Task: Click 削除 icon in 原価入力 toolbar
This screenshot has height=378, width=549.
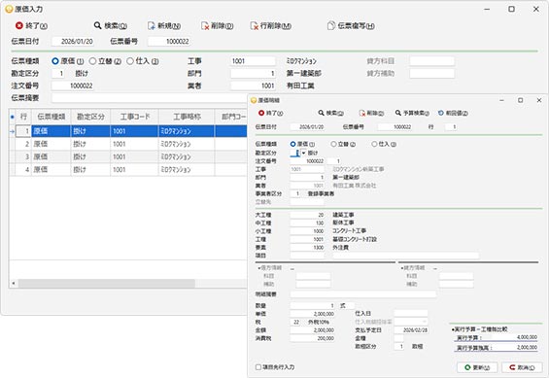Action: click(x=205, y=25)
